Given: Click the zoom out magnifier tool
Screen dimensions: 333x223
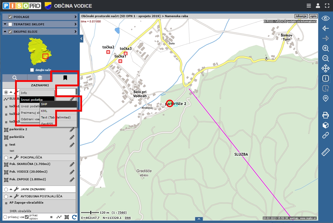Looking at the screenshot, I should tap(325, 58).
